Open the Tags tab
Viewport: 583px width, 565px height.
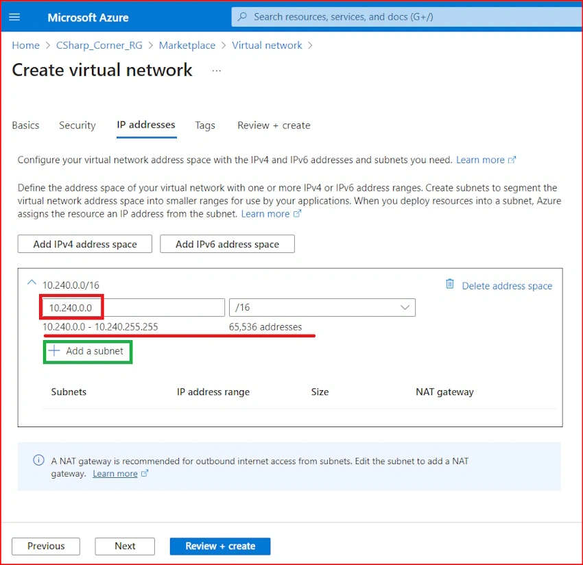(205, 125)
